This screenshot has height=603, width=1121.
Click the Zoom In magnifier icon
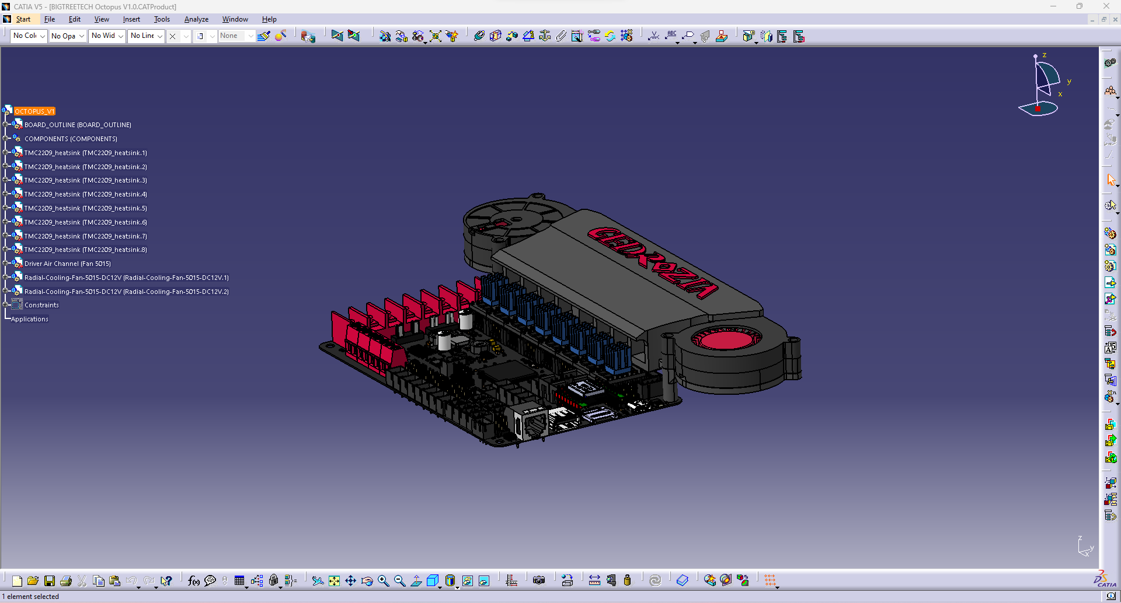tap(383, 581)
